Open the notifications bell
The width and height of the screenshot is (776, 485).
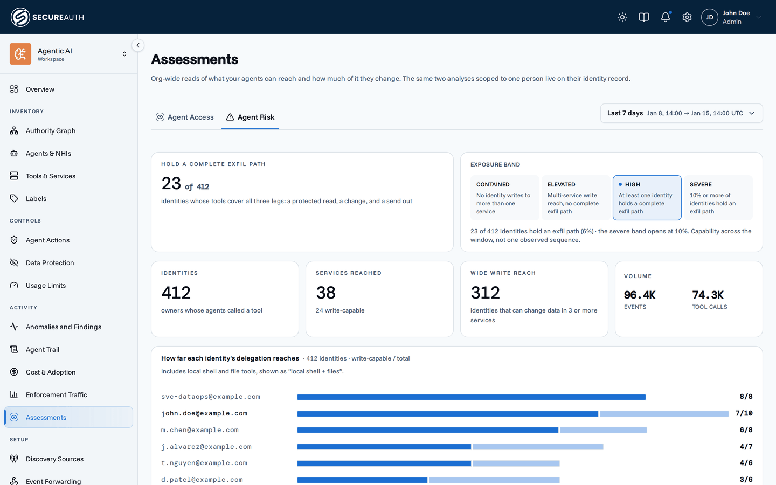click(x=666, y=17)
